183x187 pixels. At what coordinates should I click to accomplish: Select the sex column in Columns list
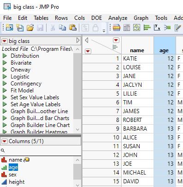click(x=12, y=175)
